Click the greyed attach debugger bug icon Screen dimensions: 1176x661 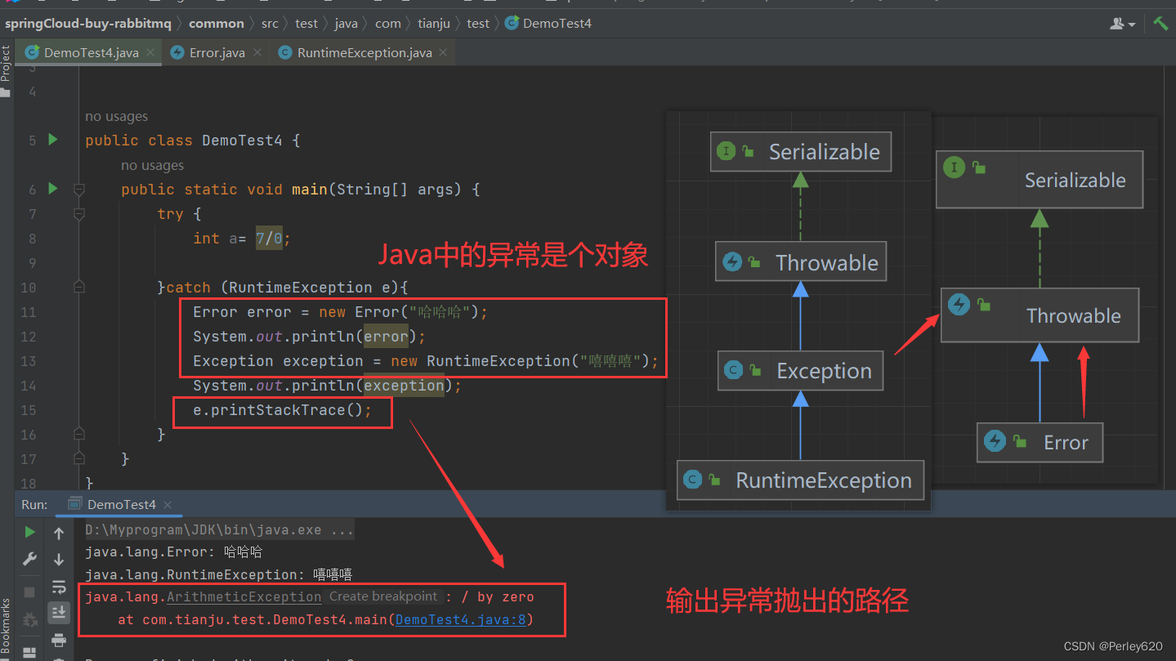[29, 619]
